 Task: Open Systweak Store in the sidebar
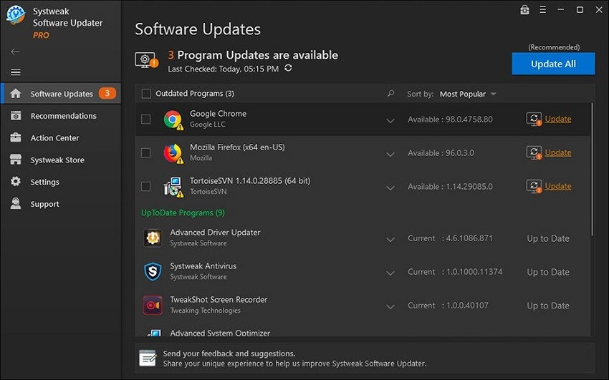coord(61,160)
